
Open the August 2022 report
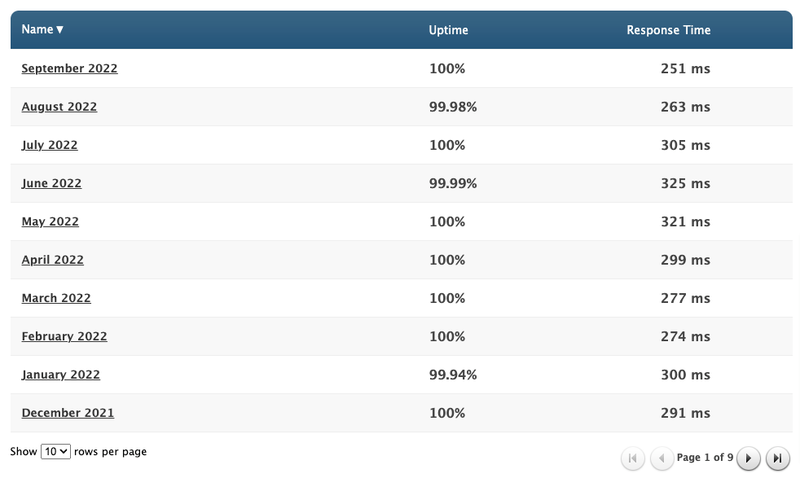pyautogui.click(x=59, y=107)
